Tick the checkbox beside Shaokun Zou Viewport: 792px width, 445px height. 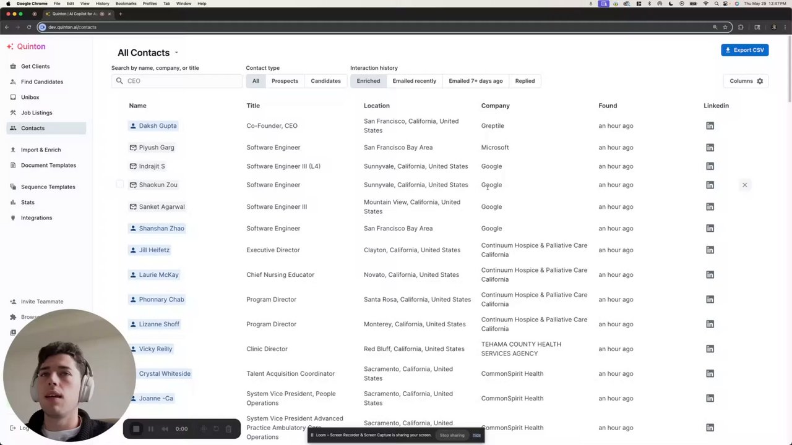(119, 184)
